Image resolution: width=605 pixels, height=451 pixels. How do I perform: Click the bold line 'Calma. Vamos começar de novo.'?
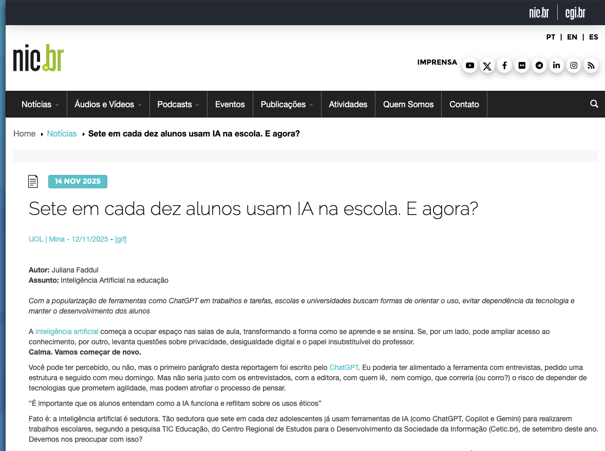click(85, 352)
